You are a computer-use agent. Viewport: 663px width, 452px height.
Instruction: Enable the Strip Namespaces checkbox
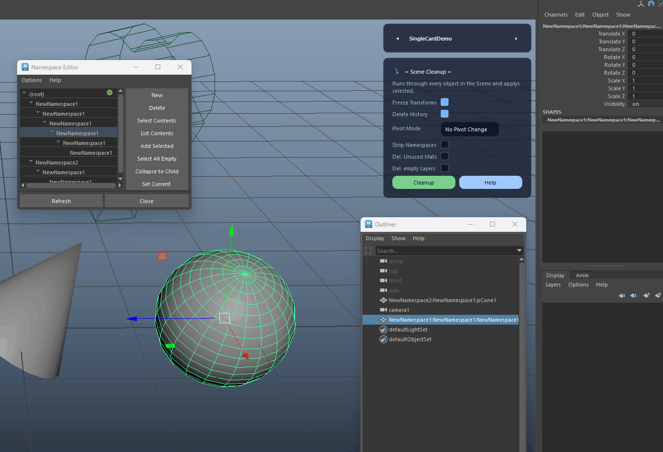point(445,144)
